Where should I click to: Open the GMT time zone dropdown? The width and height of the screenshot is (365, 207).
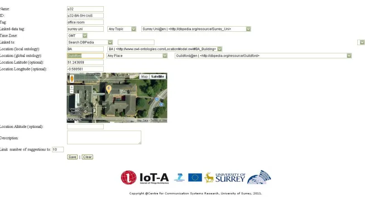77,36
